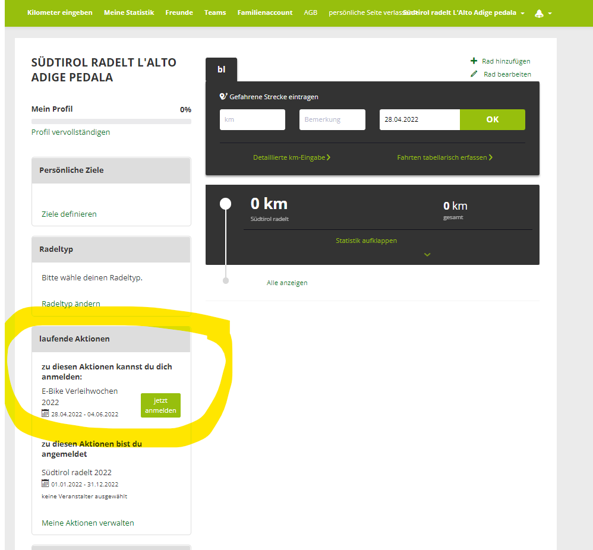Viewport: 593px width, 550px height.
Task: Click the laufende Aktionen panel header
Action: 111,339
